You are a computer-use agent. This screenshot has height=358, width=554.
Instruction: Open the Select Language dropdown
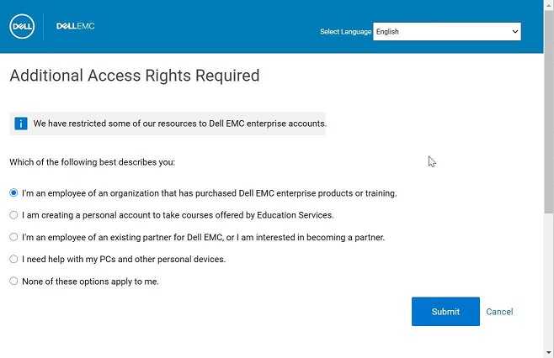446,31
